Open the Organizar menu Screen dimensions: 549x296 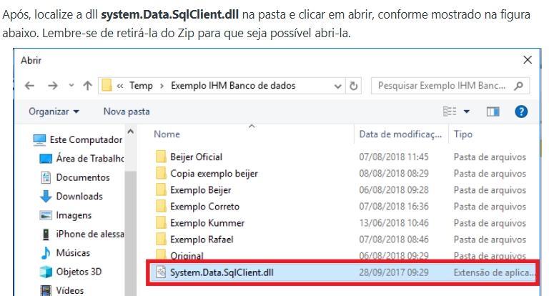[54, 112]
